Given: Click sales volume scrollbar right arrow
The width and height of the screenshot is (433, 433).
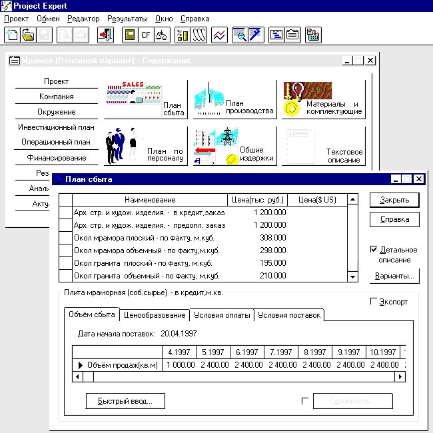Looking at the screenshot, I should (x=400, y=376).
